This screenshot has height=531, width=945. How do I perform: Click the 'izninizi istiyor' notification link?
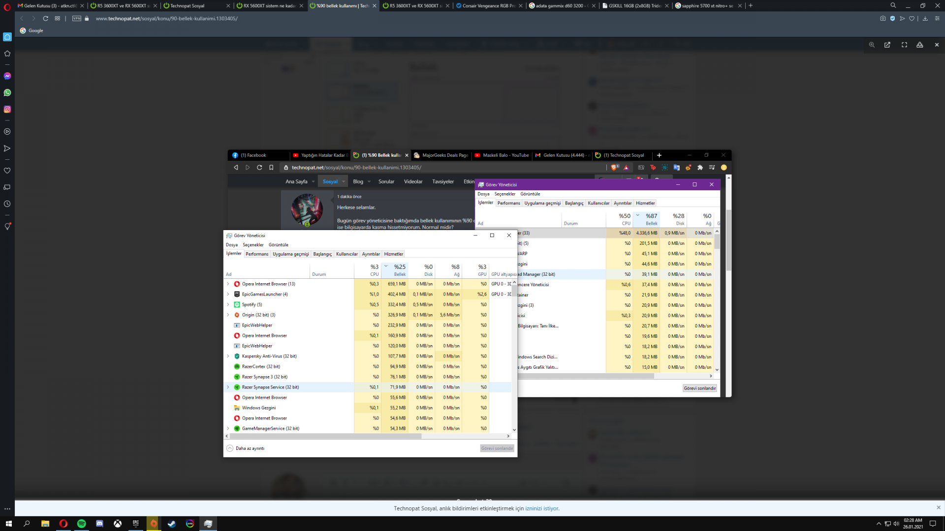pyautogui.click(x=542, y=508)
